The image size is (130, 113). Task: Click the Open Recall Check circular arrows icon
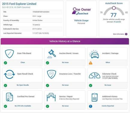pos(10,74)
